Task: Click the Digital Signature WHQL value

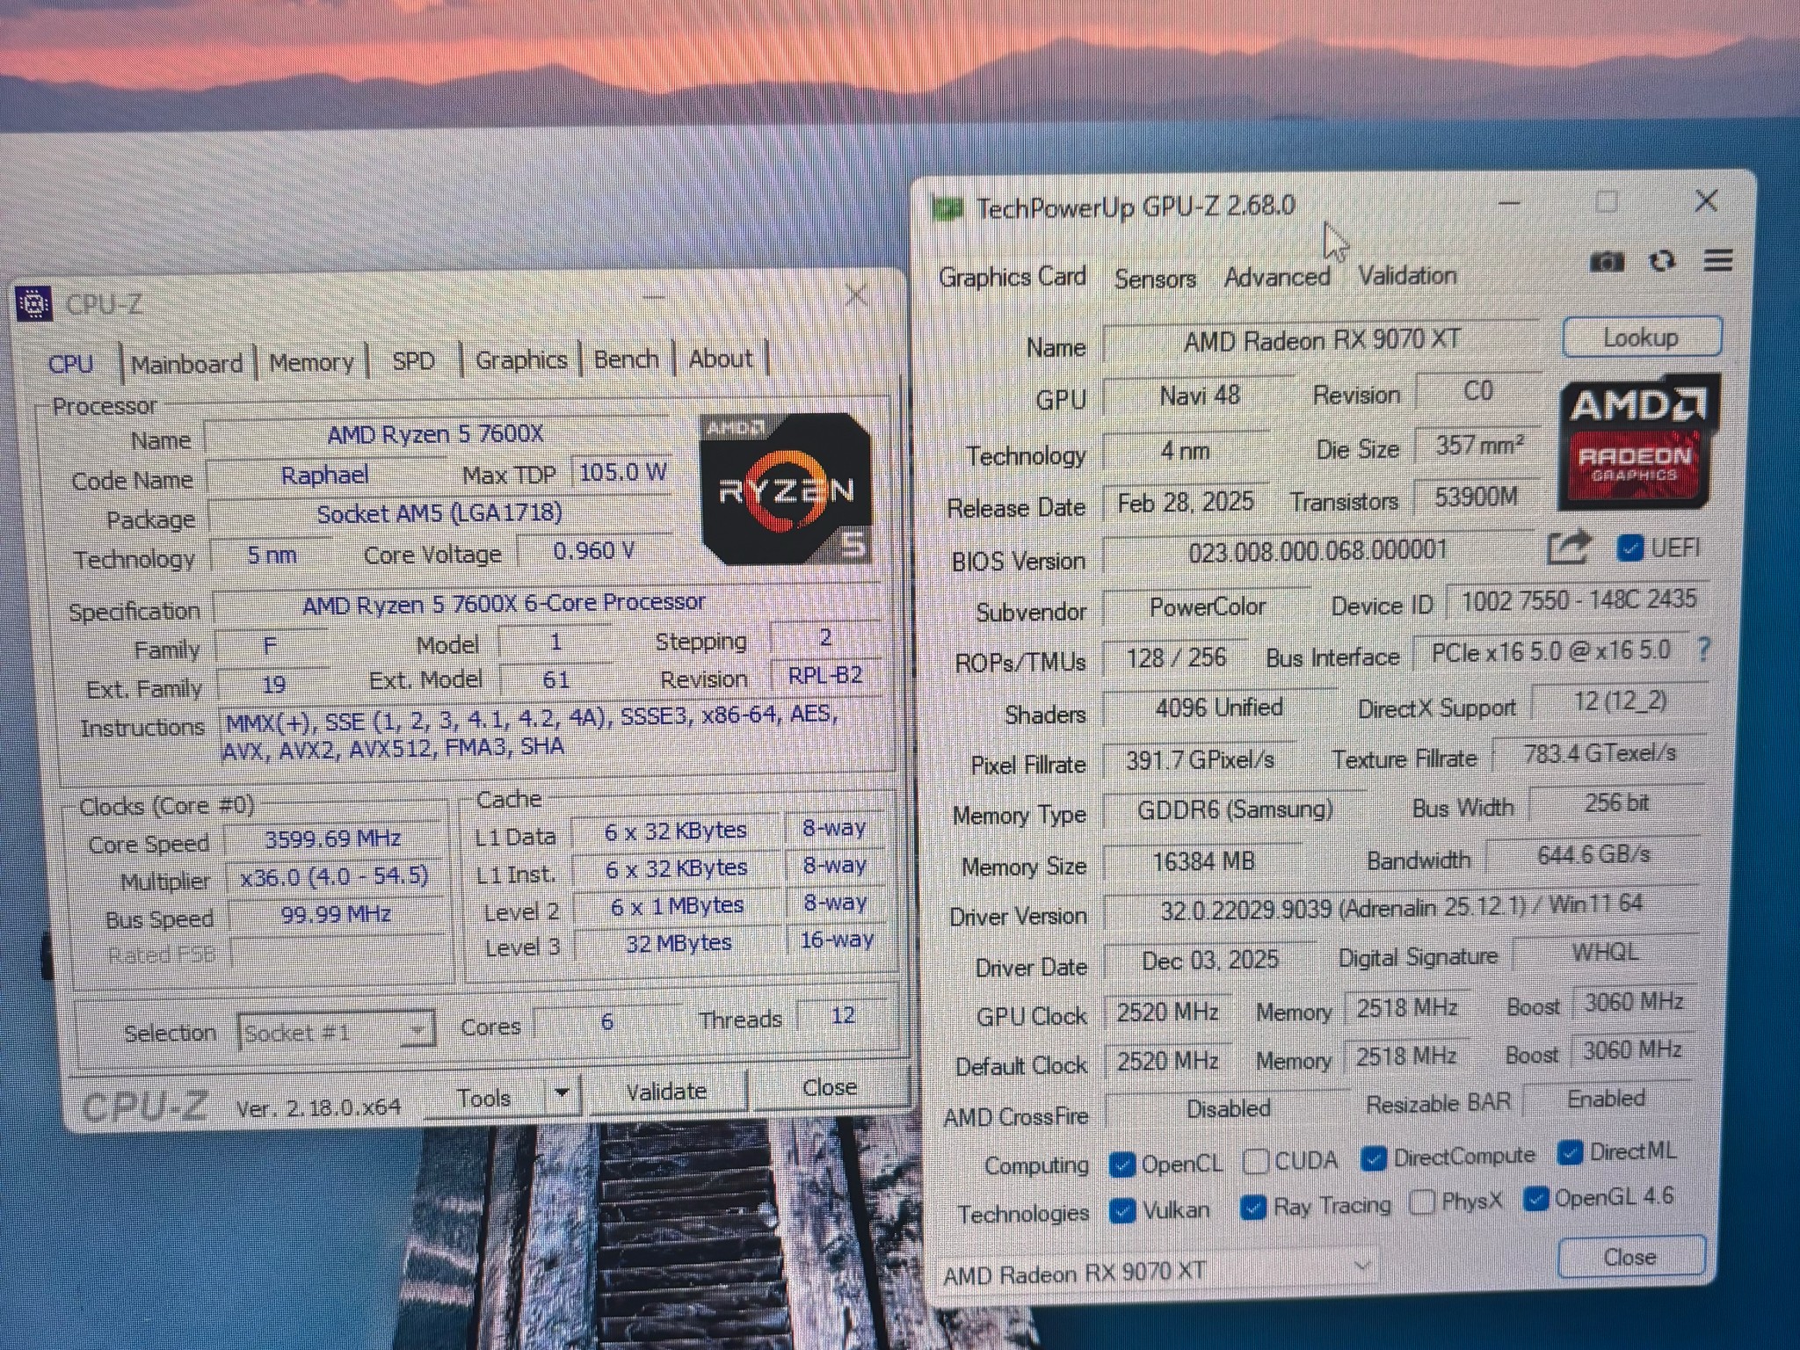Action: [x=1604, y=953]
